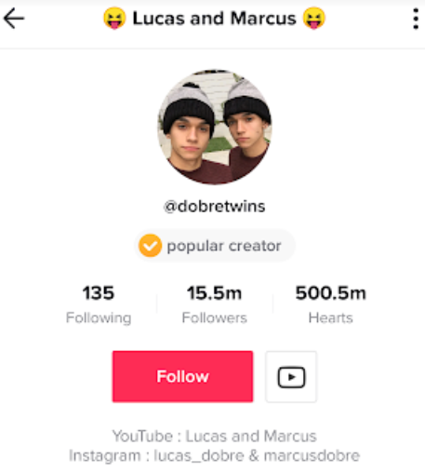425x473 pixels.
Task: Click the Followers label under 15.5m
Action: (215, 318)
